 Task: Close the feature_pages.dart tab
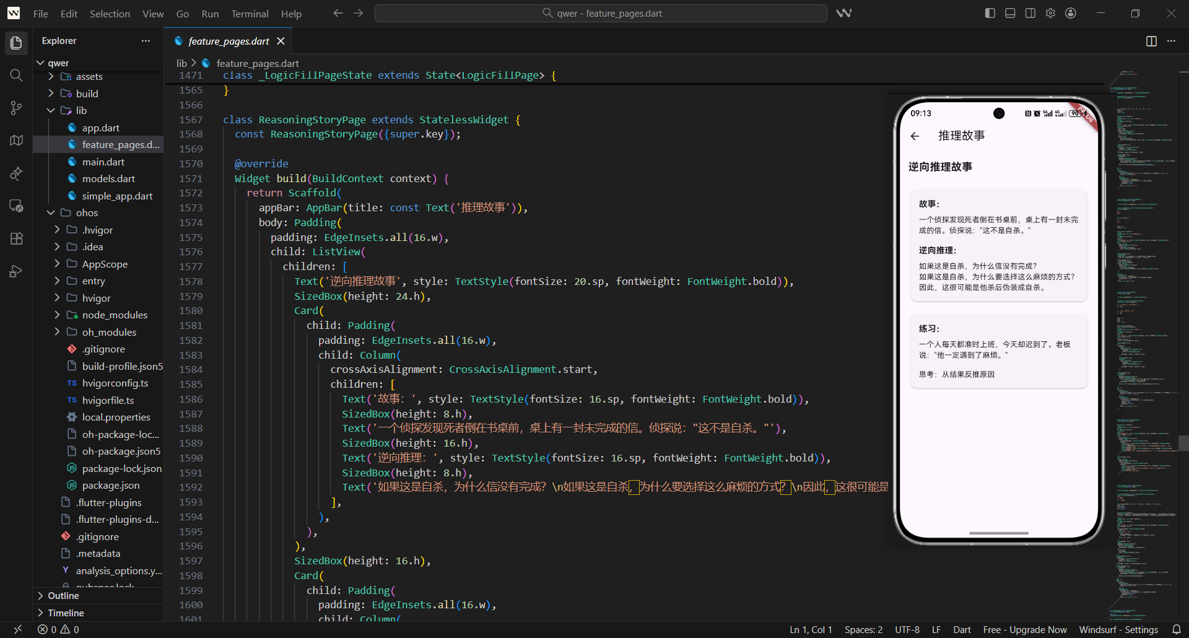pos(281,41)
